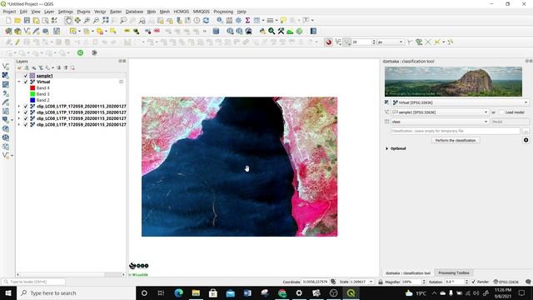Switch to the Processing Toolbox tab
This screenshot has height=300, width=533.
(x=453, y=272)
